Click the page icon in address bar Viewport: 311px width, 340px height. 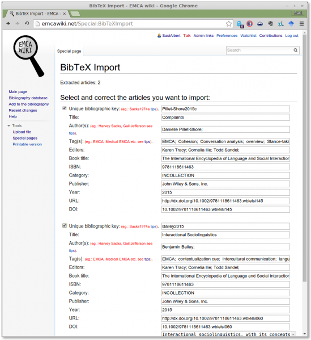click(37, 24)
